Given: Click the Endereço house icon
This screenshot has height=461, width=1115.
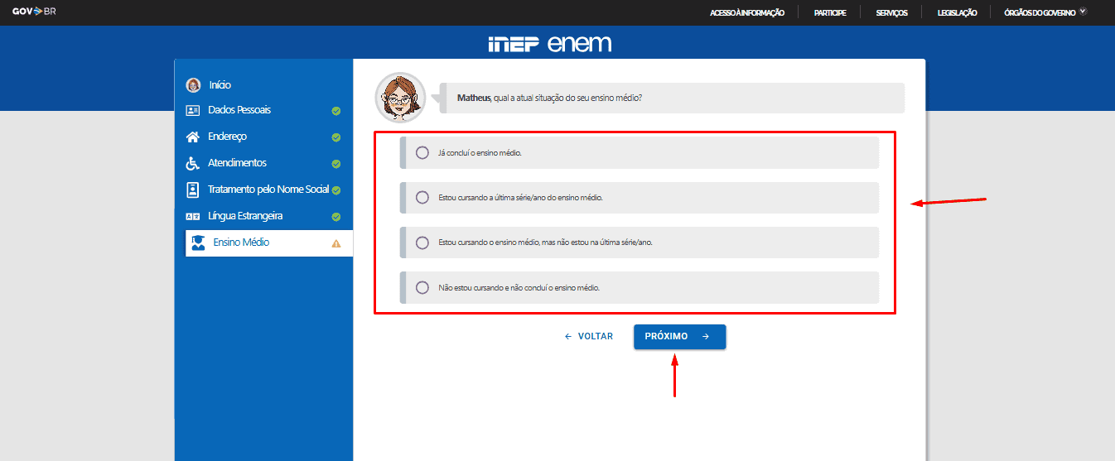Looking at the screenshot, I should [x=193, y=137].
